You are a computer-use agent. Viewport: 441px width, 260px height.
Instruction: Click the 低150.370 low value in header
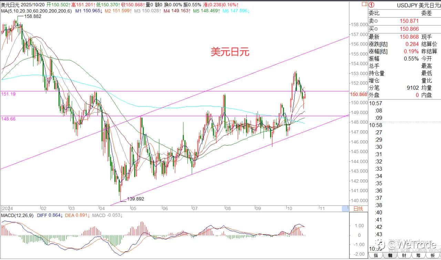click(x=109, y=5)
